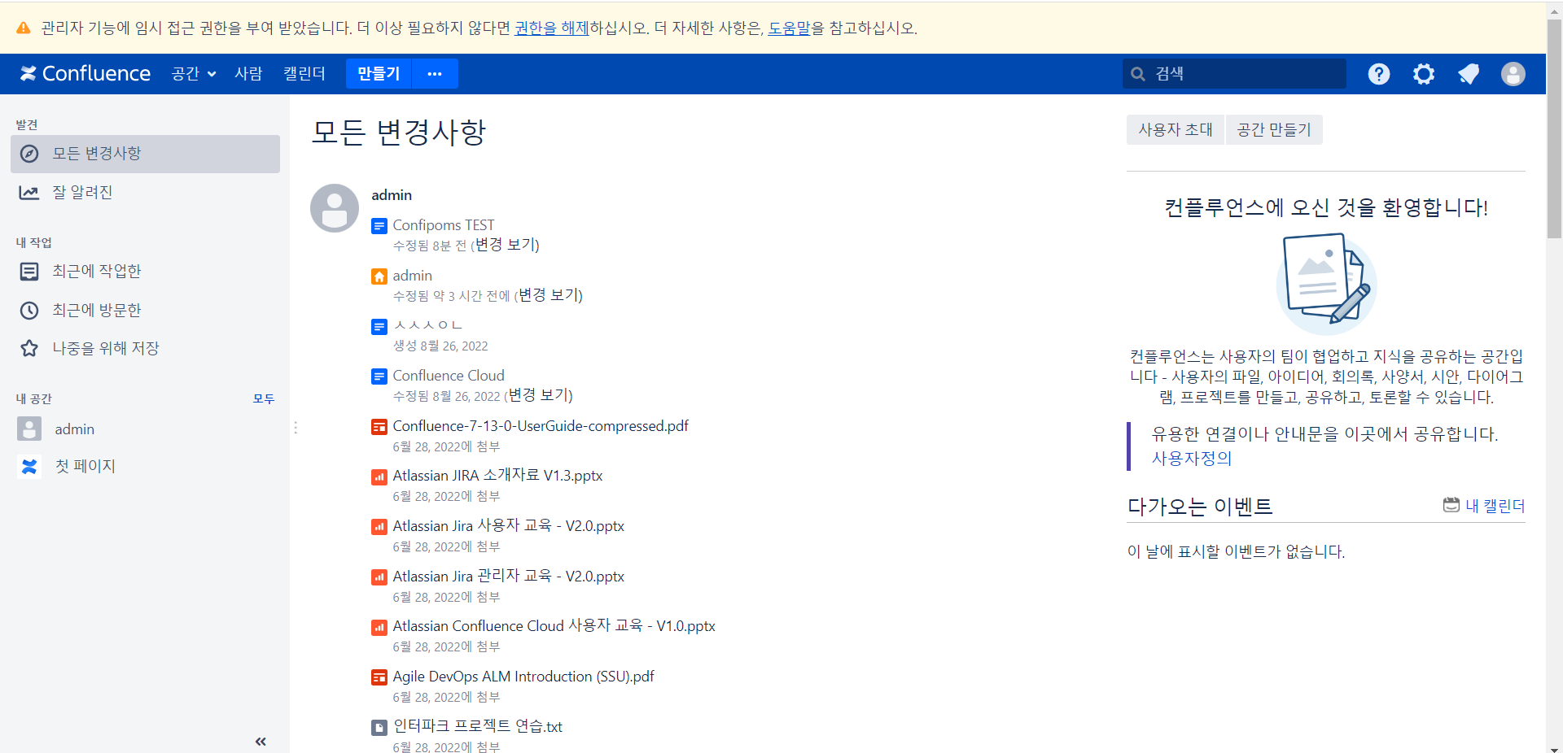Click the 공간 만들기 button
The image size is (1563, 753).
[x=1274, y=130]
